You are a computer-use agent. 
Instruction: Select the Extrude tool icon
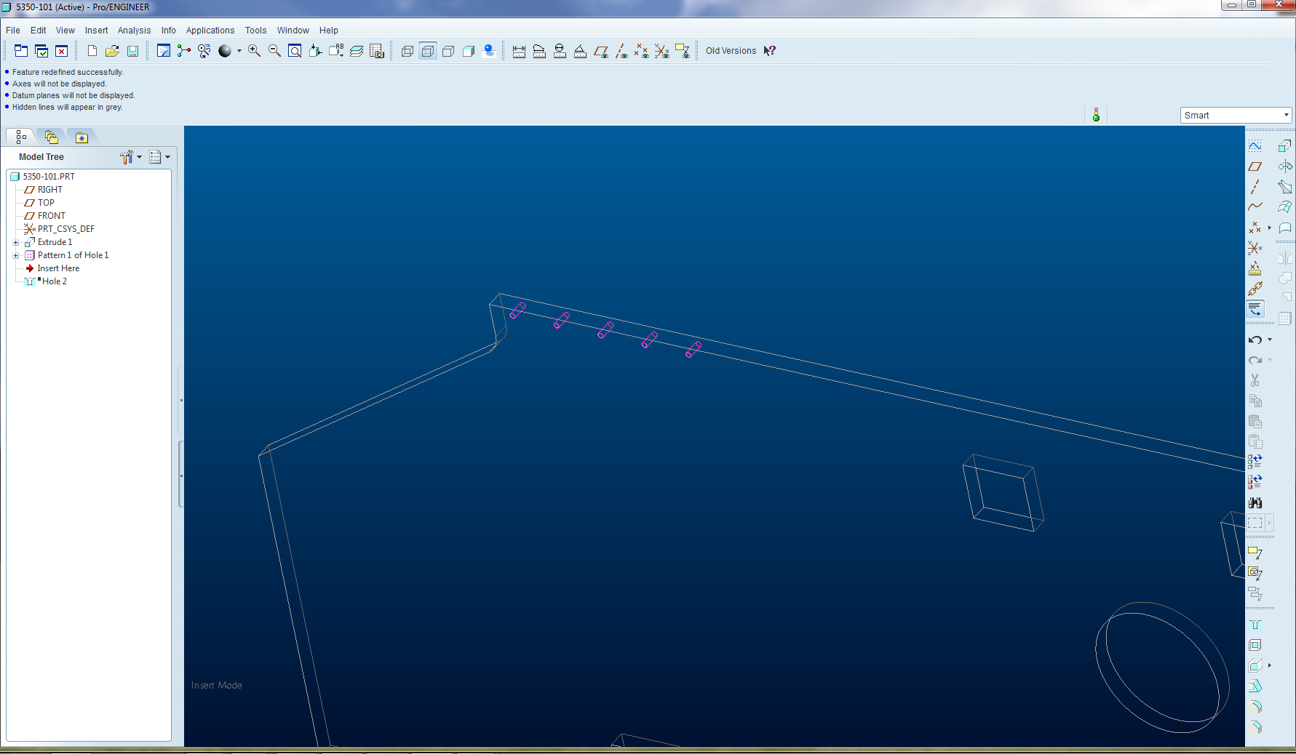tap(1285, 146)
